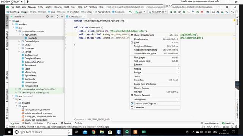Collapse the AppConstant package node

pyautogui.click(x=19, y=34)
